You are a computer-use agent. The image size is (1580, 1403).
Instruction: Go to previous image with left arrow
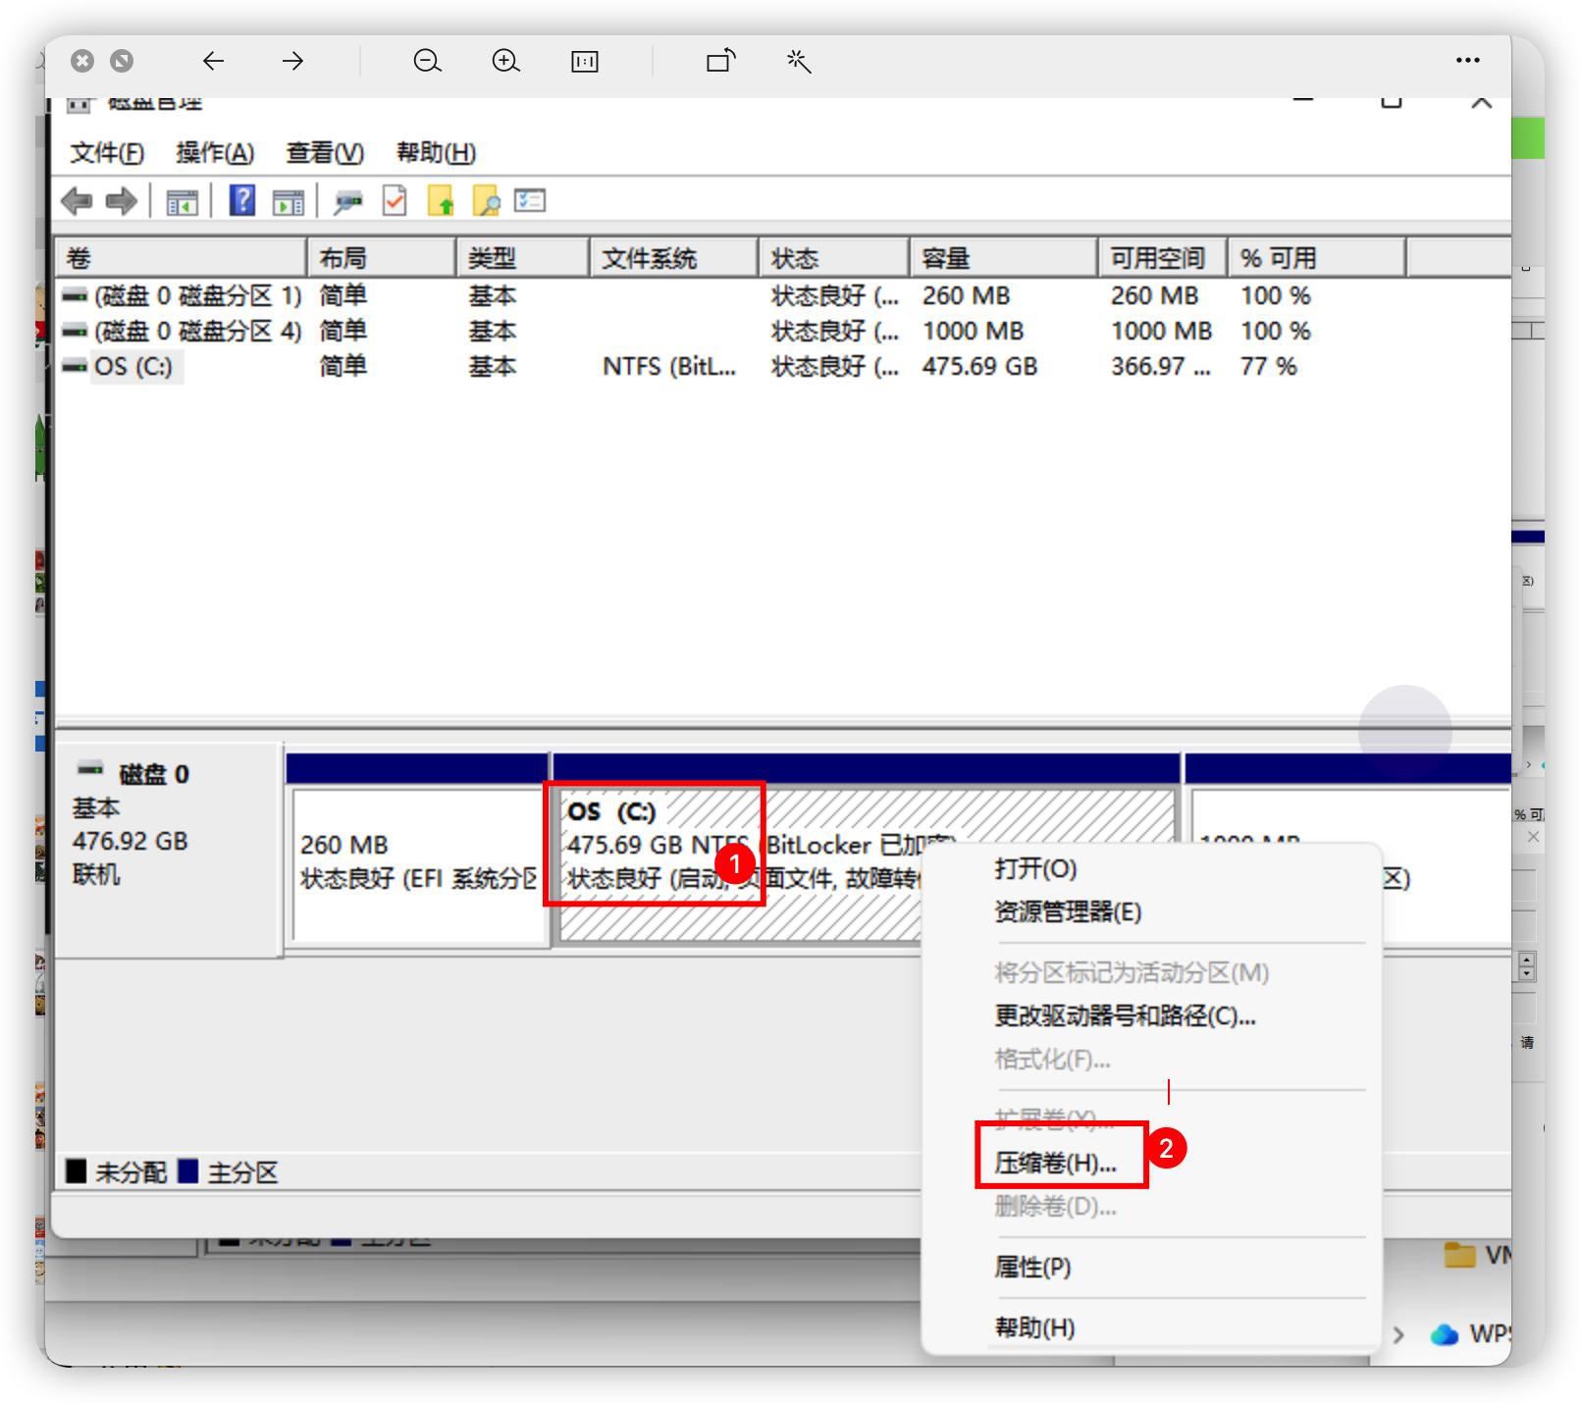213,61
